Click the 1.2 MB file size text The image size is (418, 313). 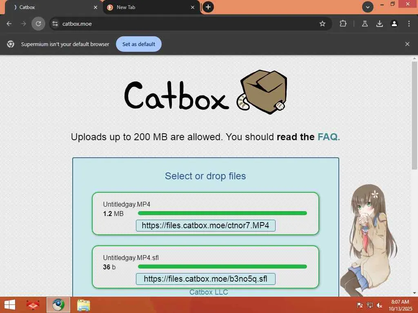click(113, 214)
